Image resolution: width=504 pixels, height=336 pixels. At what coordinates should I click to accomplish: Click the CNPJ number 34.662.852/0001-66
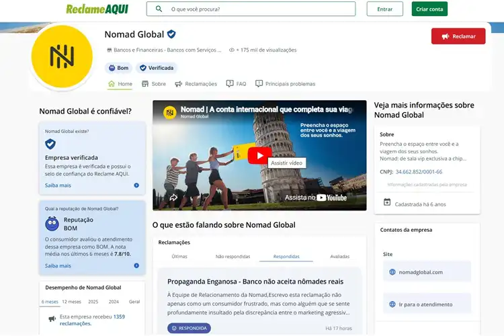point(419,172)
